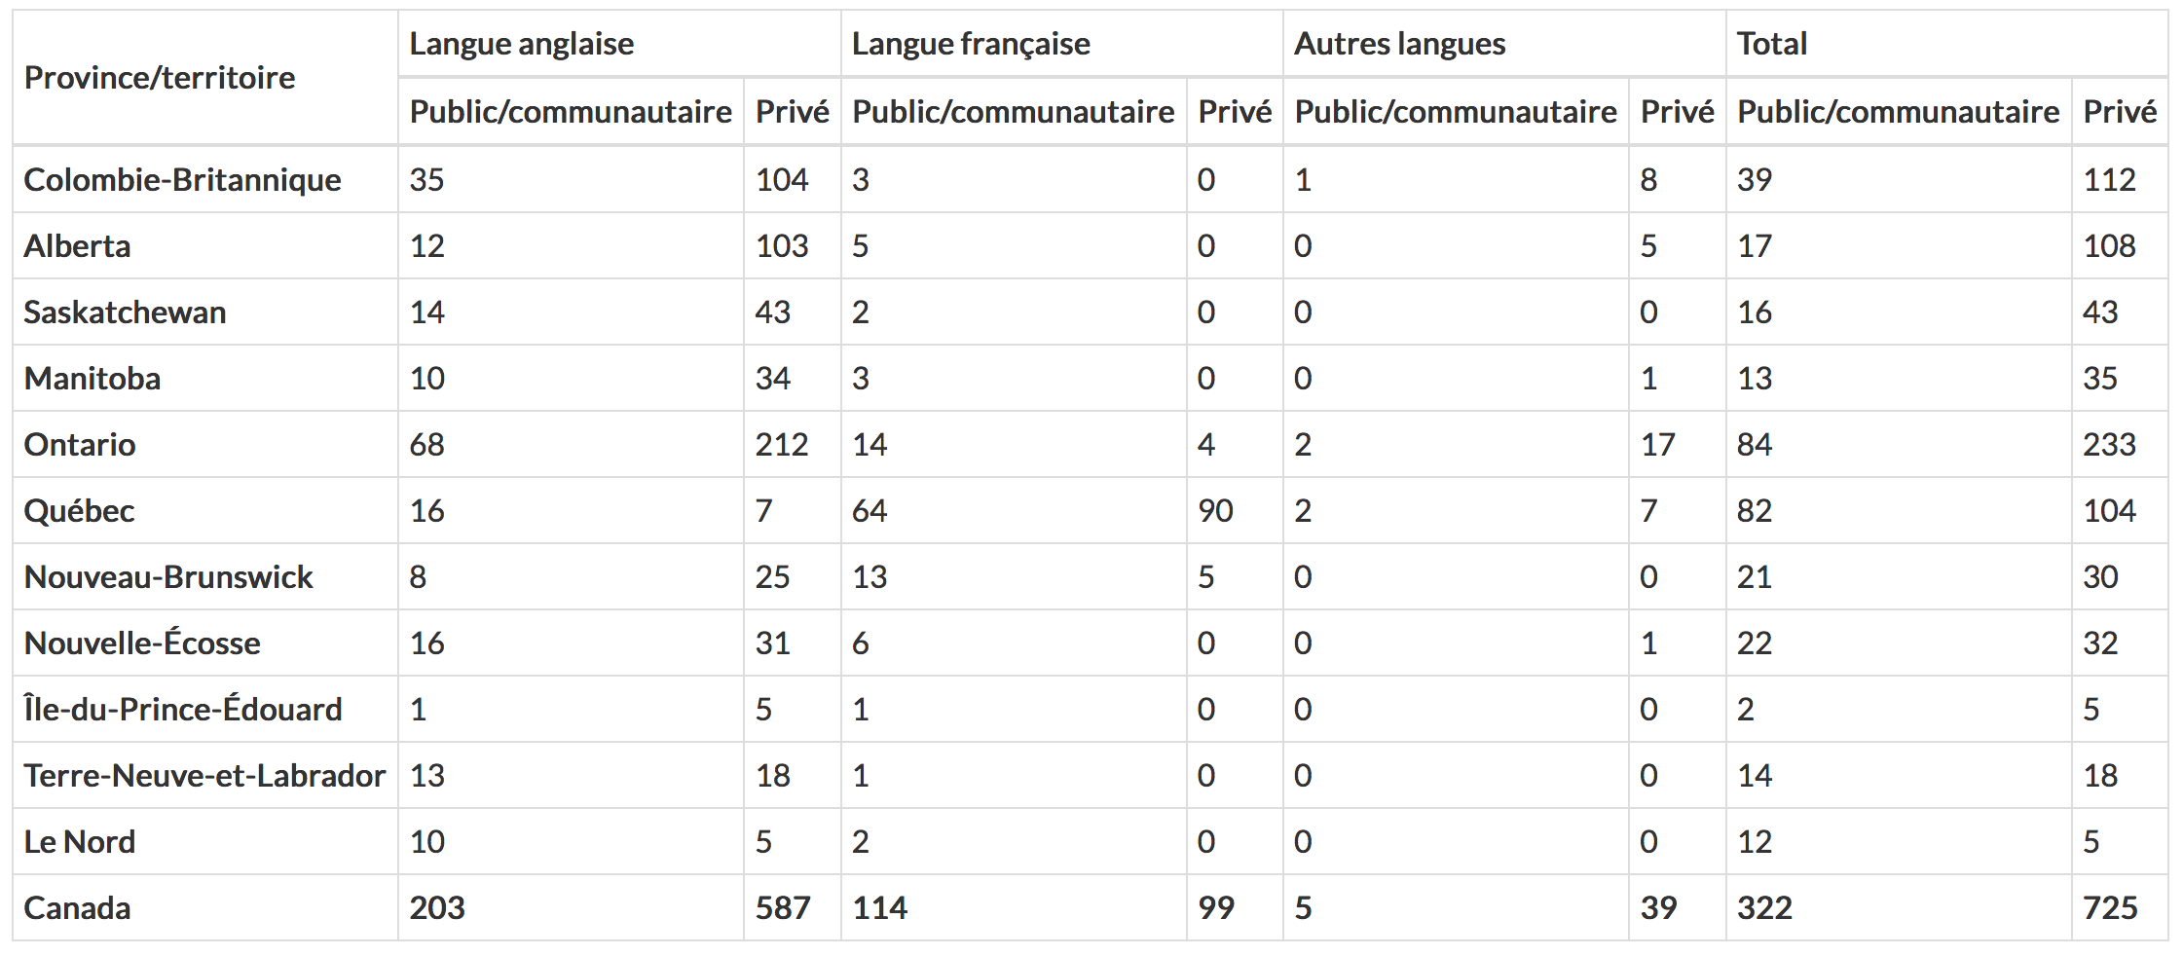The width and height of the screenshot is (2183, 956).
Task: Click the Privé subheader under Total
Action: pos(2119,112)
